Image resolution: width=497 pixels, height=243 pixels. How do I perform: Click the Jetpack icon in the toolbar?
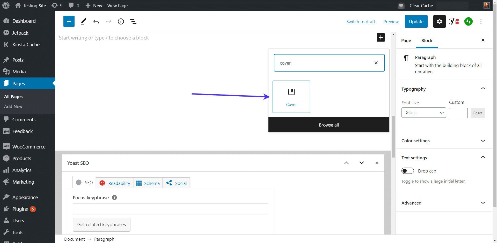469,21
